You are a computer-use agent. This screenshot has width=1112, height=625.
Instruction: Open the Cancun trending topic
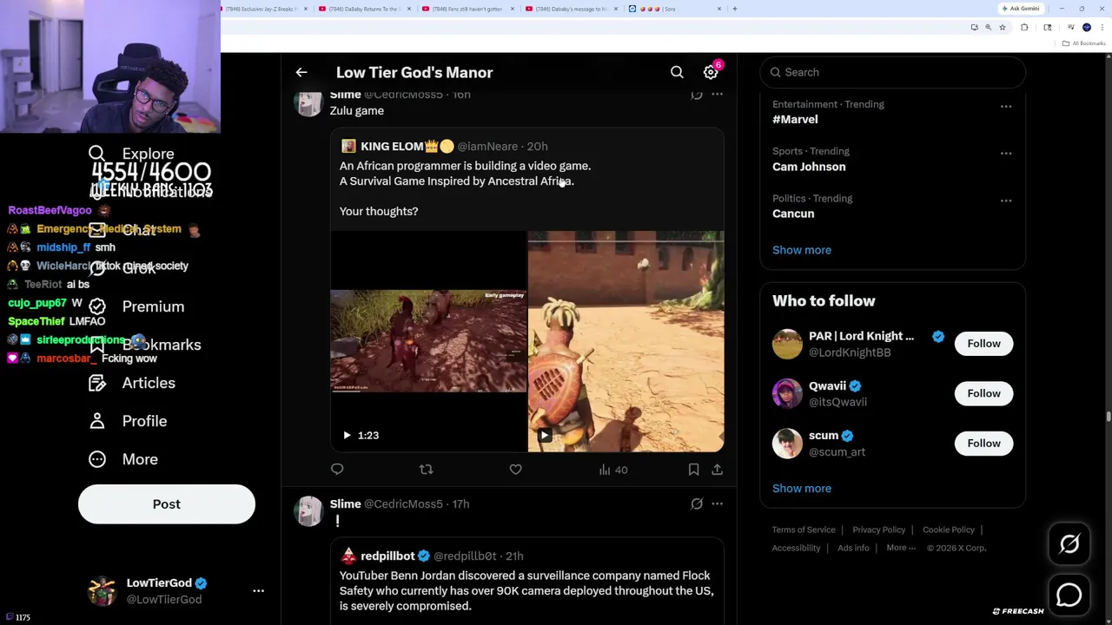(x=793, y=214)
